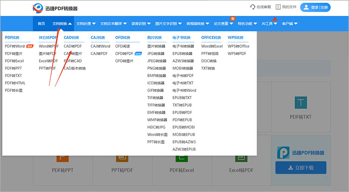The height and width of the screenshot is (192, 349).
Task: Select PDF转长图 menu entry
Action: [13, 90]
